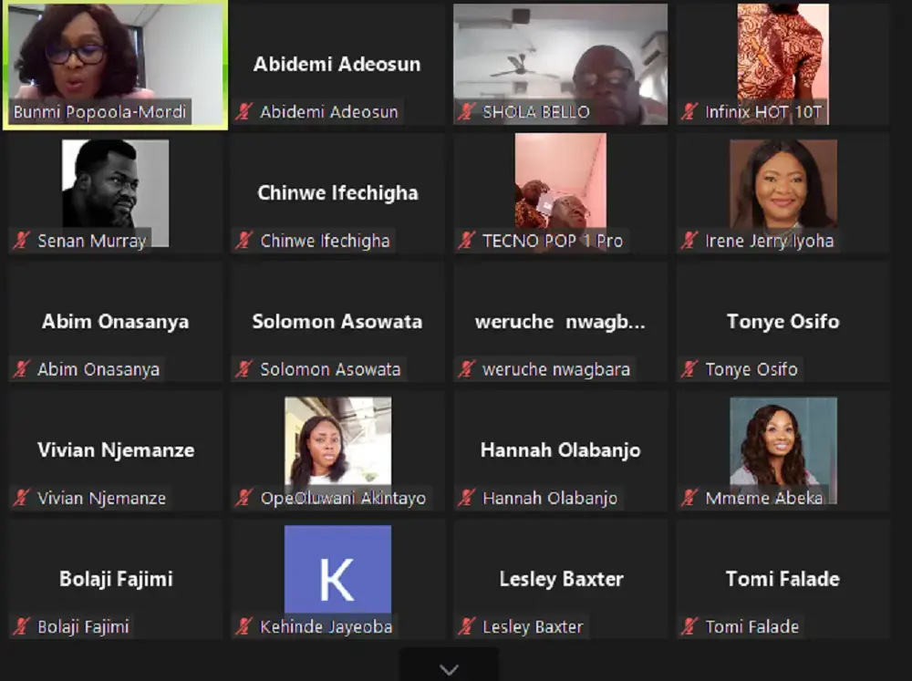The width and height of the screenshot is (912, 681).
Task: Click the muted mic icon for Kehinde Jayeoba
Action: 244,626
